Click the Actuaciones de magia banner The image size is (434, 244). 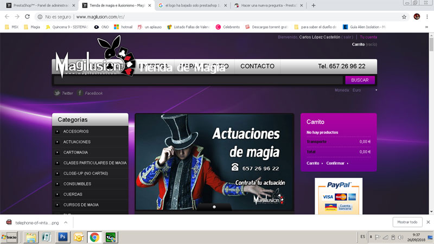click(x=214, y=162)
